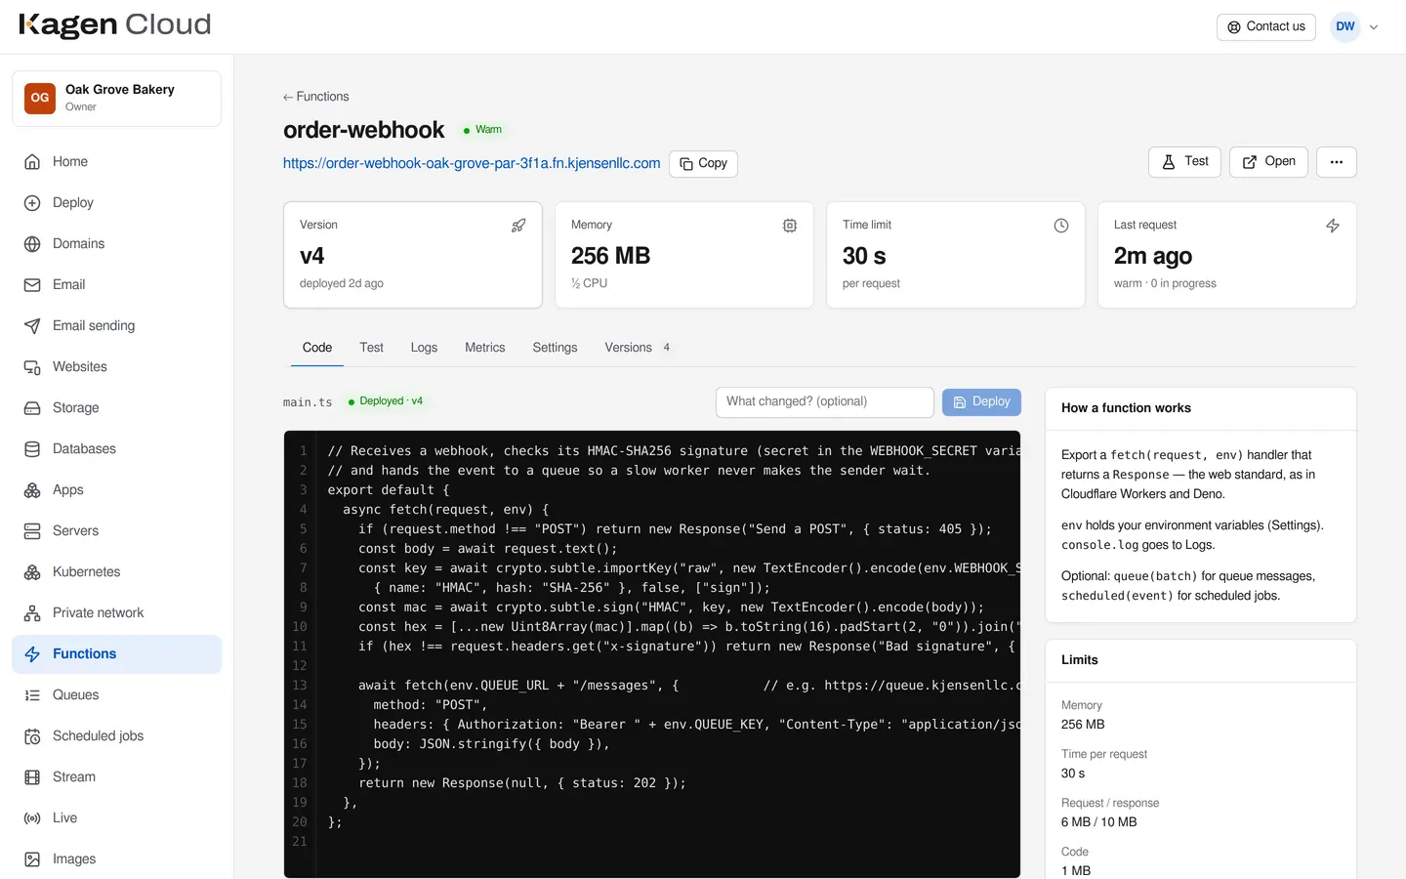Click the 'Limits' panel heading
This screenshot has height=879, width=1406.
point(1080,660)
